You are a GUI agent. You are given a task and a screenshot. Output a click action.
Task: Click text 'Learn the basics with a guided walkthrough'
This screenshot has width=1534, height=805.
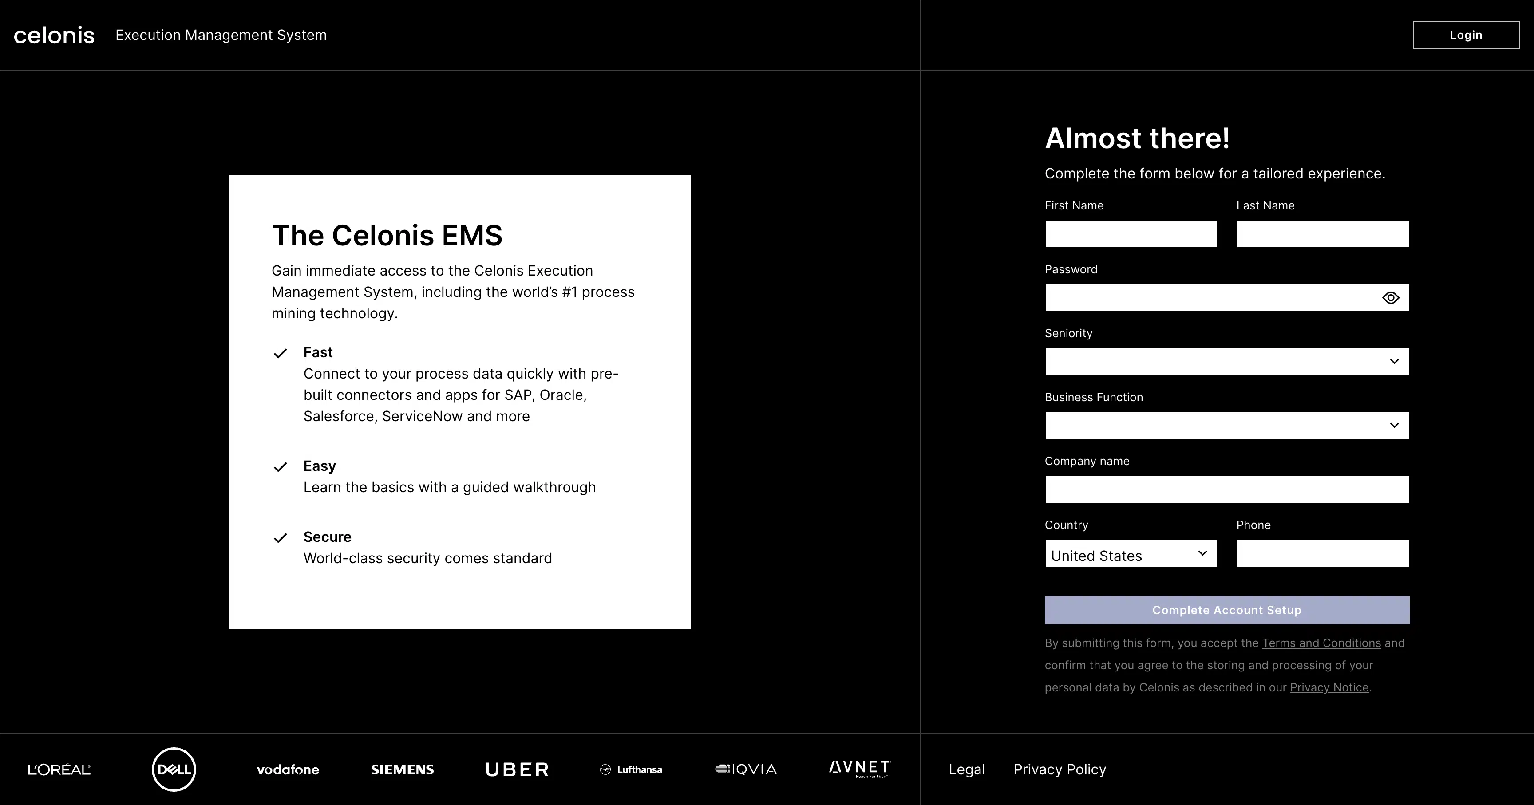tap(450, 488)
